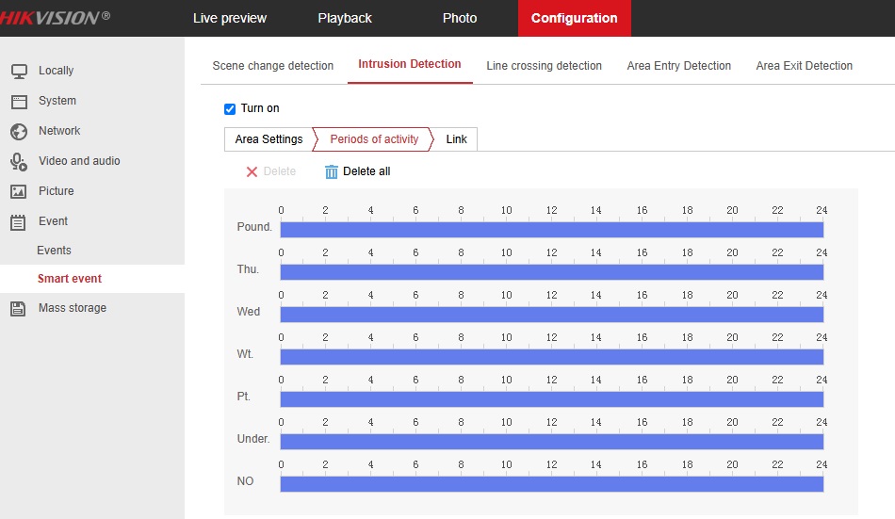The height and width of the screenshot is (519, 895).
Task: Expand the System settings menu
Action: tap(57, 101)
